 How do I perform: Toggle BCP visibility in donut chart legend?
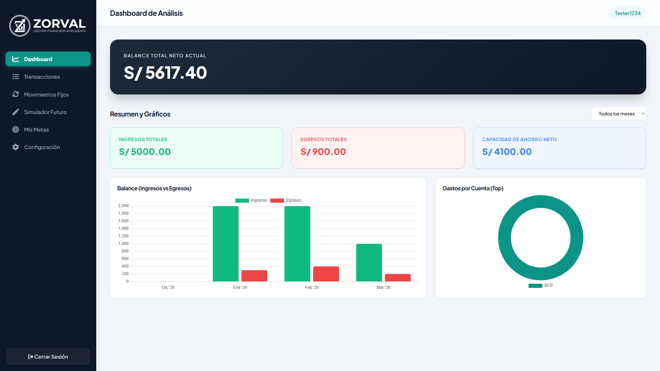[541, 285]
